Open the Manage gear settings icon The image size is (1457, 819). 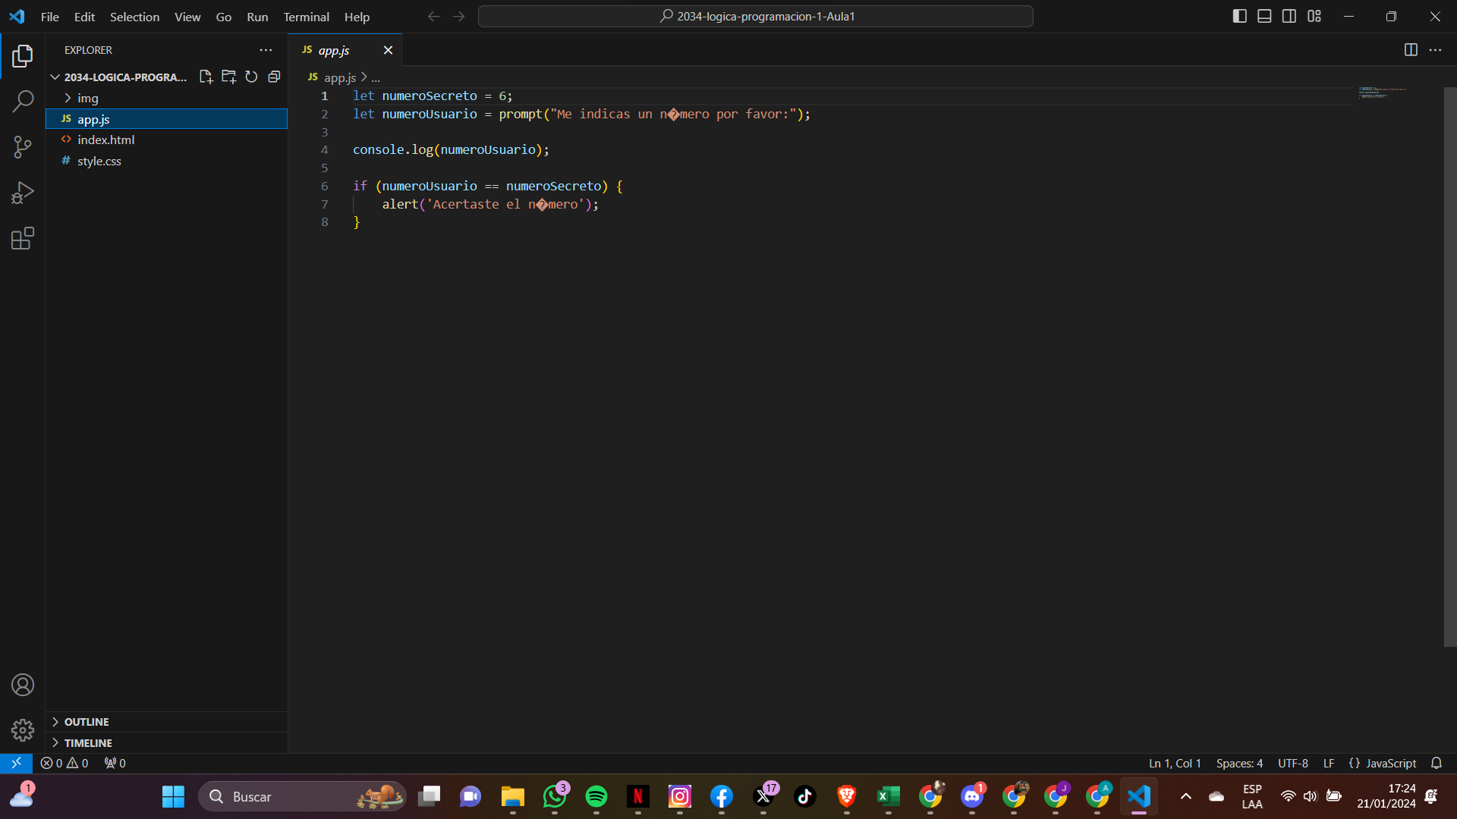point(23,730)
